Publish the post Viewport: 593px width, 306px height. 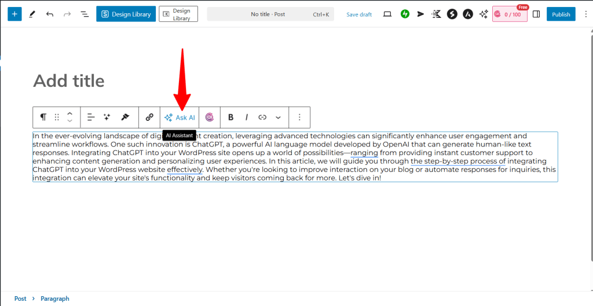tap(561, 14)
